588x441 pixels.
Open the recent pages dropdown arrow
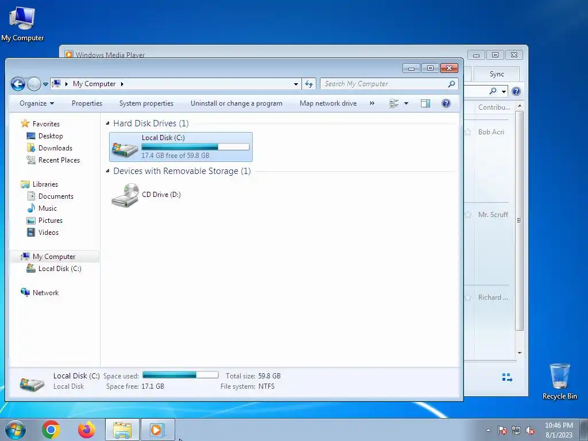(x=45, y=84)
